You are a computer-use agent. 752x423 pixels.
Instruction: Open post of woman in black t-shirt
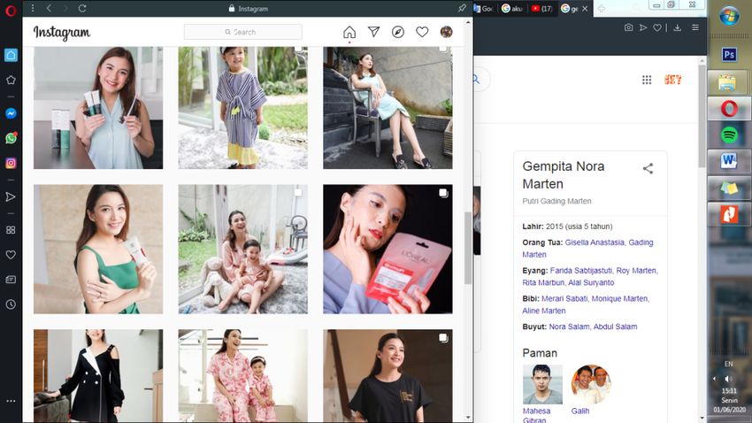click(388, 375)
